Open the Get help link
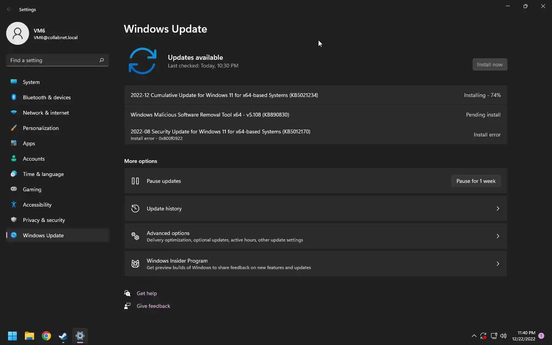 click(147, 293)
